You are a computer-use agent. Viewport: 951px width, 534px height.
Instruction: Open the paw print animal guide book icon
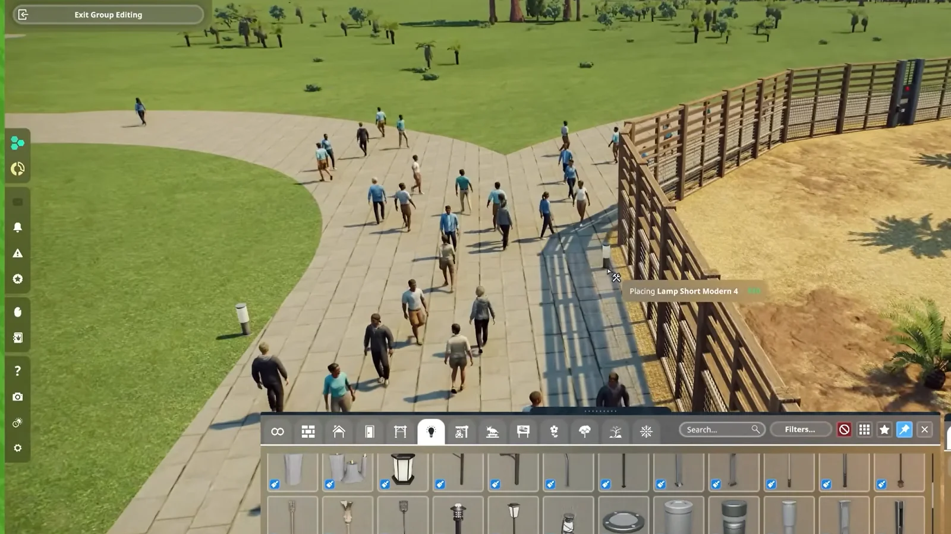coord(18,338)
